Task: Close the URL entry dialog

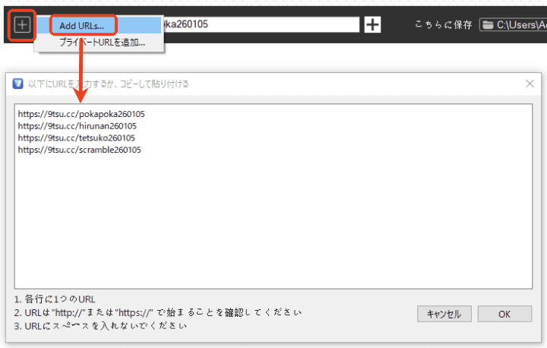Action: click(x=530, y=84)
